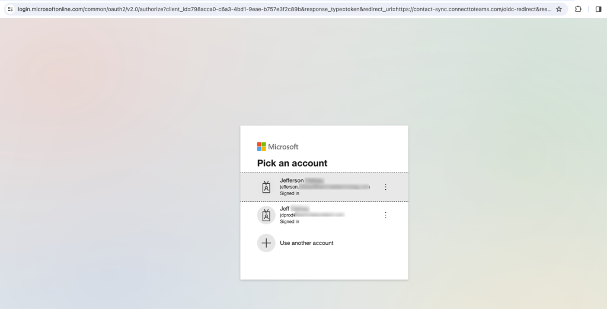Click the badge avatar icon beside Jefferson
607x309 pixels.
[266, 187]
